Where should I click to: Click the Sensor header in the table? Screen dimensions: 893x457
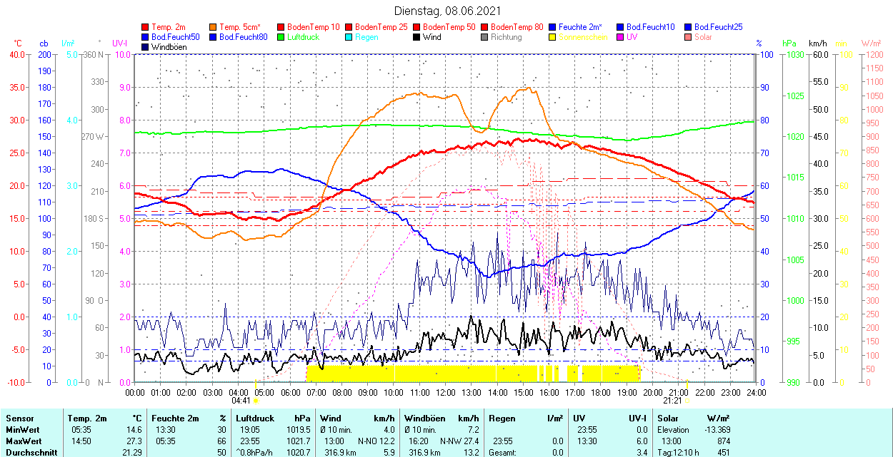tap(19, 419)
